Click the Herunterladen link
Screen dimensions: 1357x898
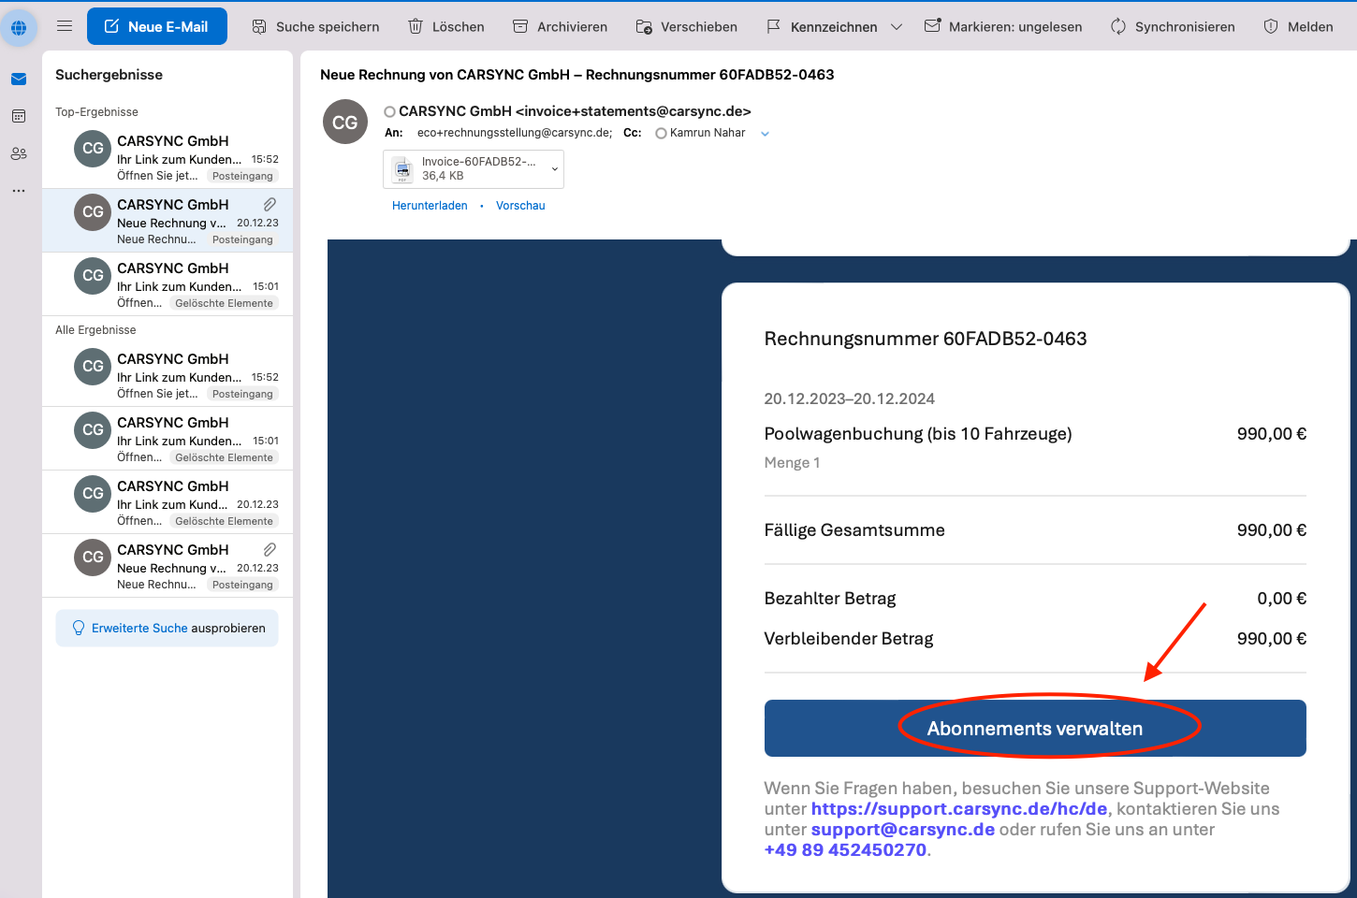tap(430, 206)
